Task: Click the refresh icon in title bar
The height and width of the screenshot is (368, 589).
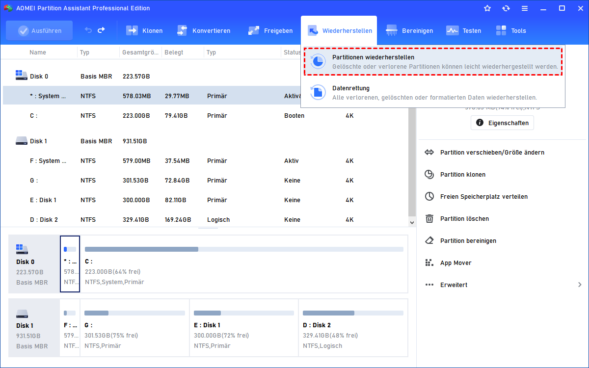Action: (x=506, y=8)
